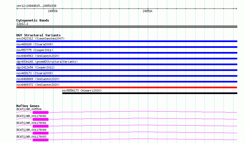Click the gray 12p12.1 cytogenetic band bar
Screen dimensions: 245x143
pyautogui.click(x=127, y=27)
